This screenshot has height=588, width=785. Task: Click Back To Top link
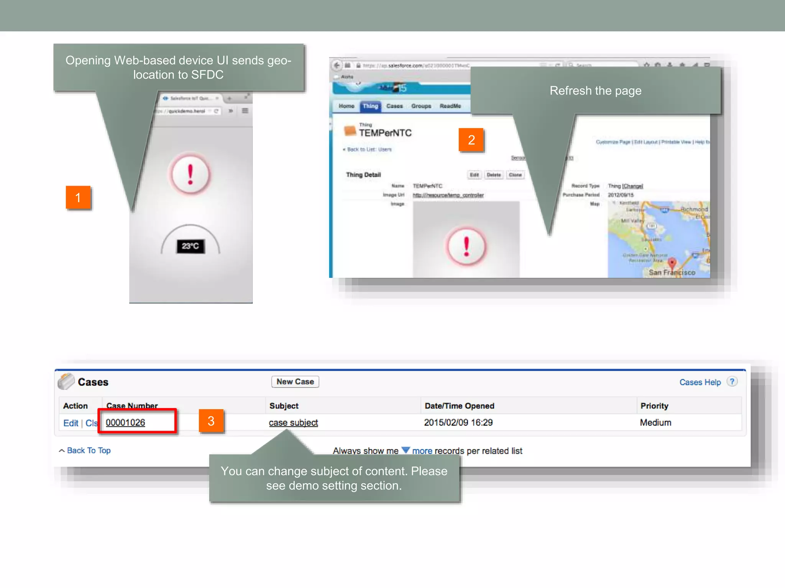coord(89,451)
